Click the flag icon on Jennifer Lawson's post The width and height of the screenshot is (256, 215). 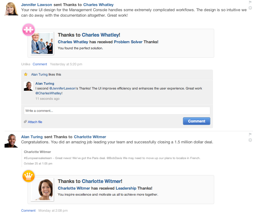tap(250, 2)
